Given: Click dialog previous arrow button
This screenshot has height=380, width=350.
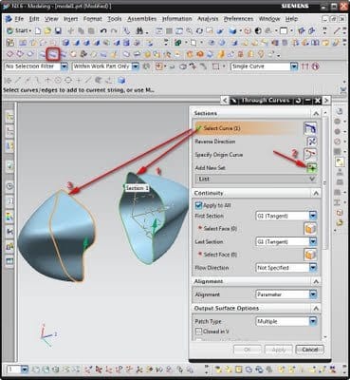Looking at the screenshot, I should coord(225,101).
